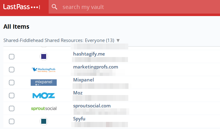Tick the Spyfu checkbox
The image size is (220, 129).
[x=12, y=122]
